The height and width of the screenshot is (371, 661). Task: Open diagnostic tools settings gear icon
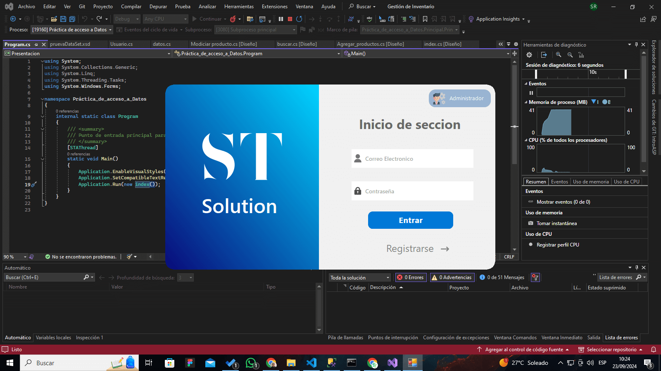pos(529,55)
